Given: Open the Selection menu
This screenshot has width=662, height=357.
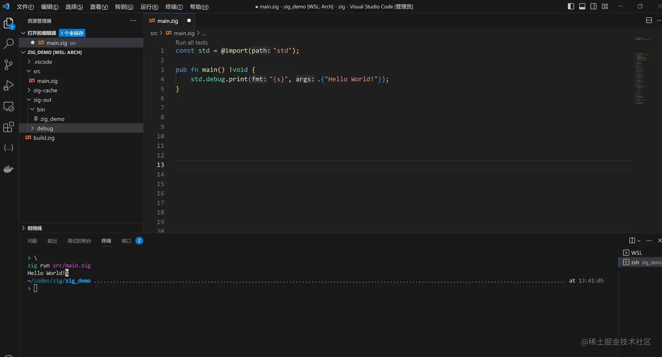Looking at the screenshot, I should (74, 7).
